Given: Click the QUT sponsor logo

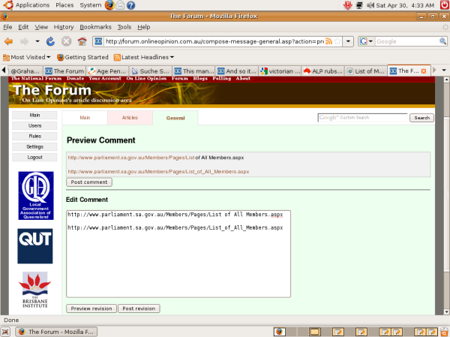Looking at the screenshot, I should (35, 246).
